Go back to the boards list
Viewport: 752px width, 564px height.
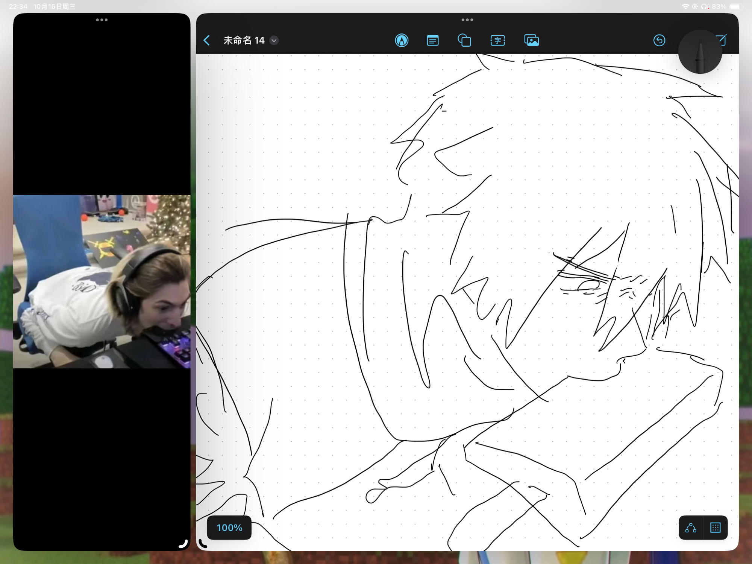coord(207,40)
